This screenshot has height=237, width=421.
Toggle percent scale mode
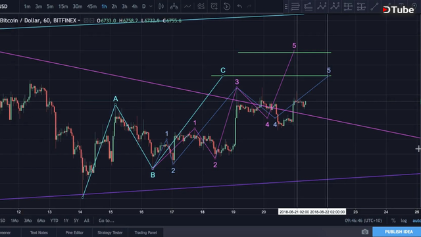click(x=393, y=221)
